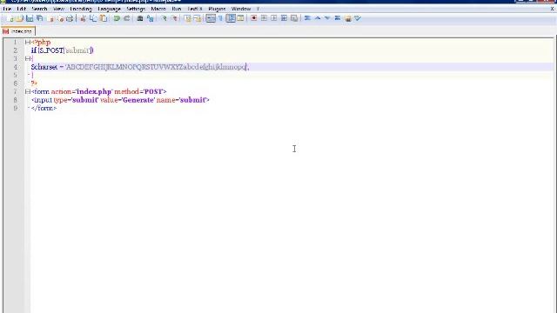Viewport: 557px width, 313px height.
Task: Print the document using the printer icon
Action: pos(70,18)
